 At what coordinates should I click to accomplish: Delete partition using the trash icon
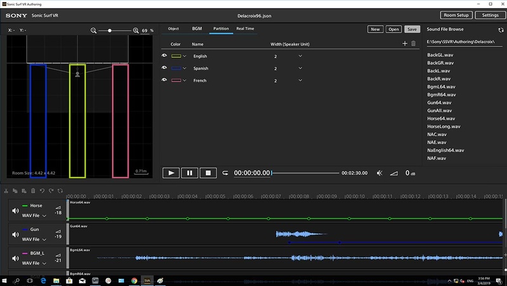(x=414, y=44)
